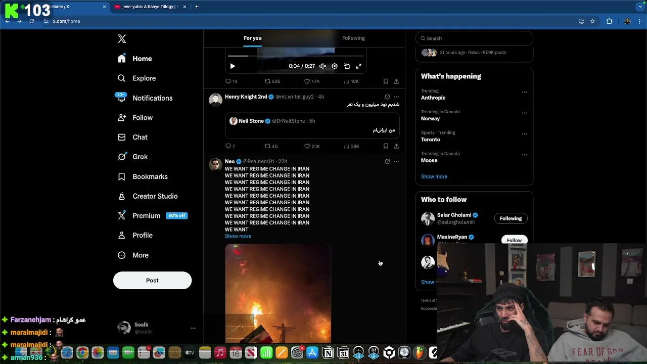This screenshot has height=364, width=647.
Task: Open the fire image in Neo post
Action: (x=278, y=294)
